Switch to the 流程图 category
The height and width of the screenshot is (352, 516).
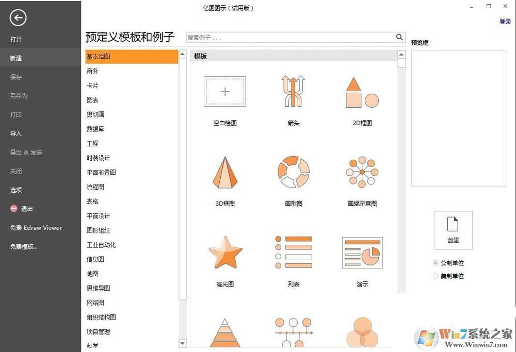click(95, 187)
